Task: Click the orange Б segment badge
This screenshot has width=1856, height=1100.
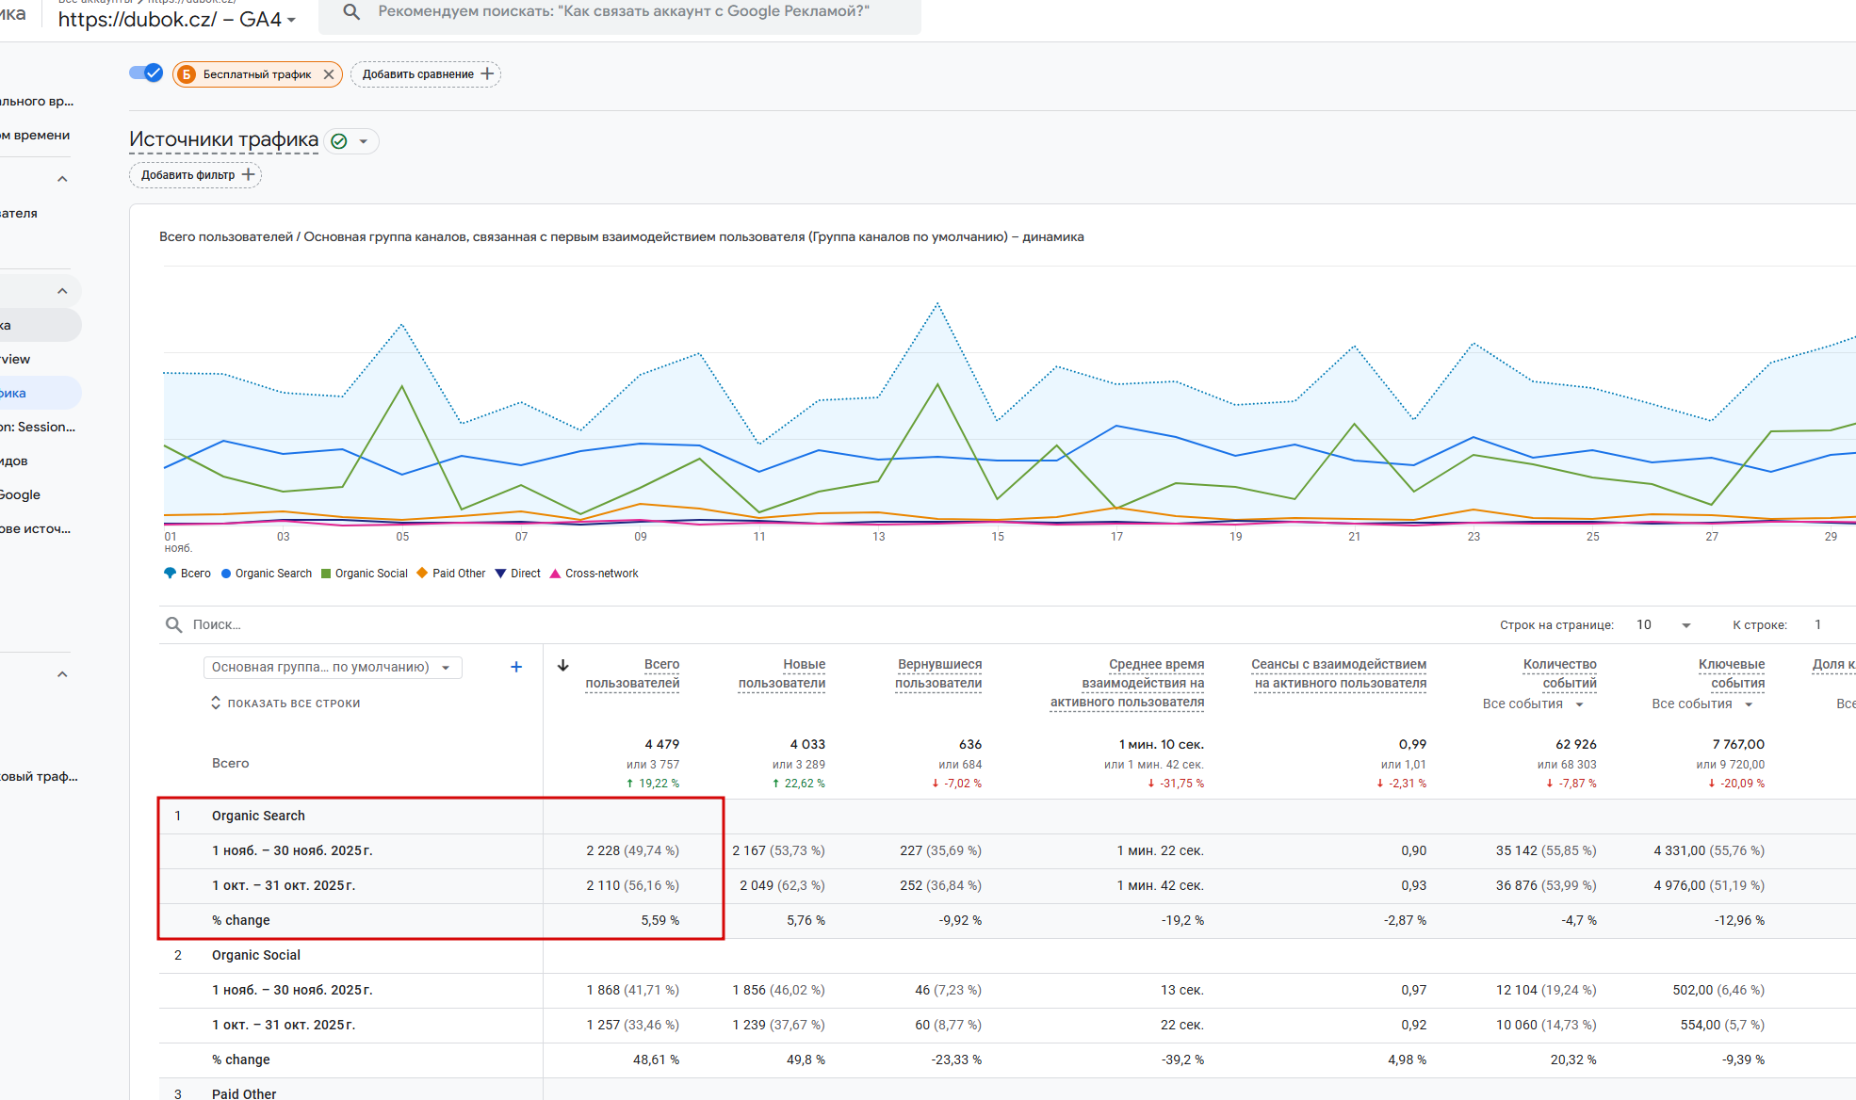Action: [187, 74]
